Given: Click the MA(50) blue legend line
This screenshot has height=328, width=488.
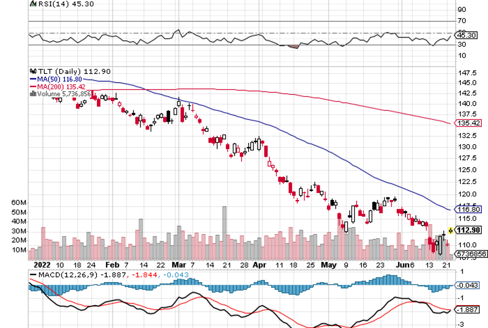Looking at the screenshot, I should [33, 79].
